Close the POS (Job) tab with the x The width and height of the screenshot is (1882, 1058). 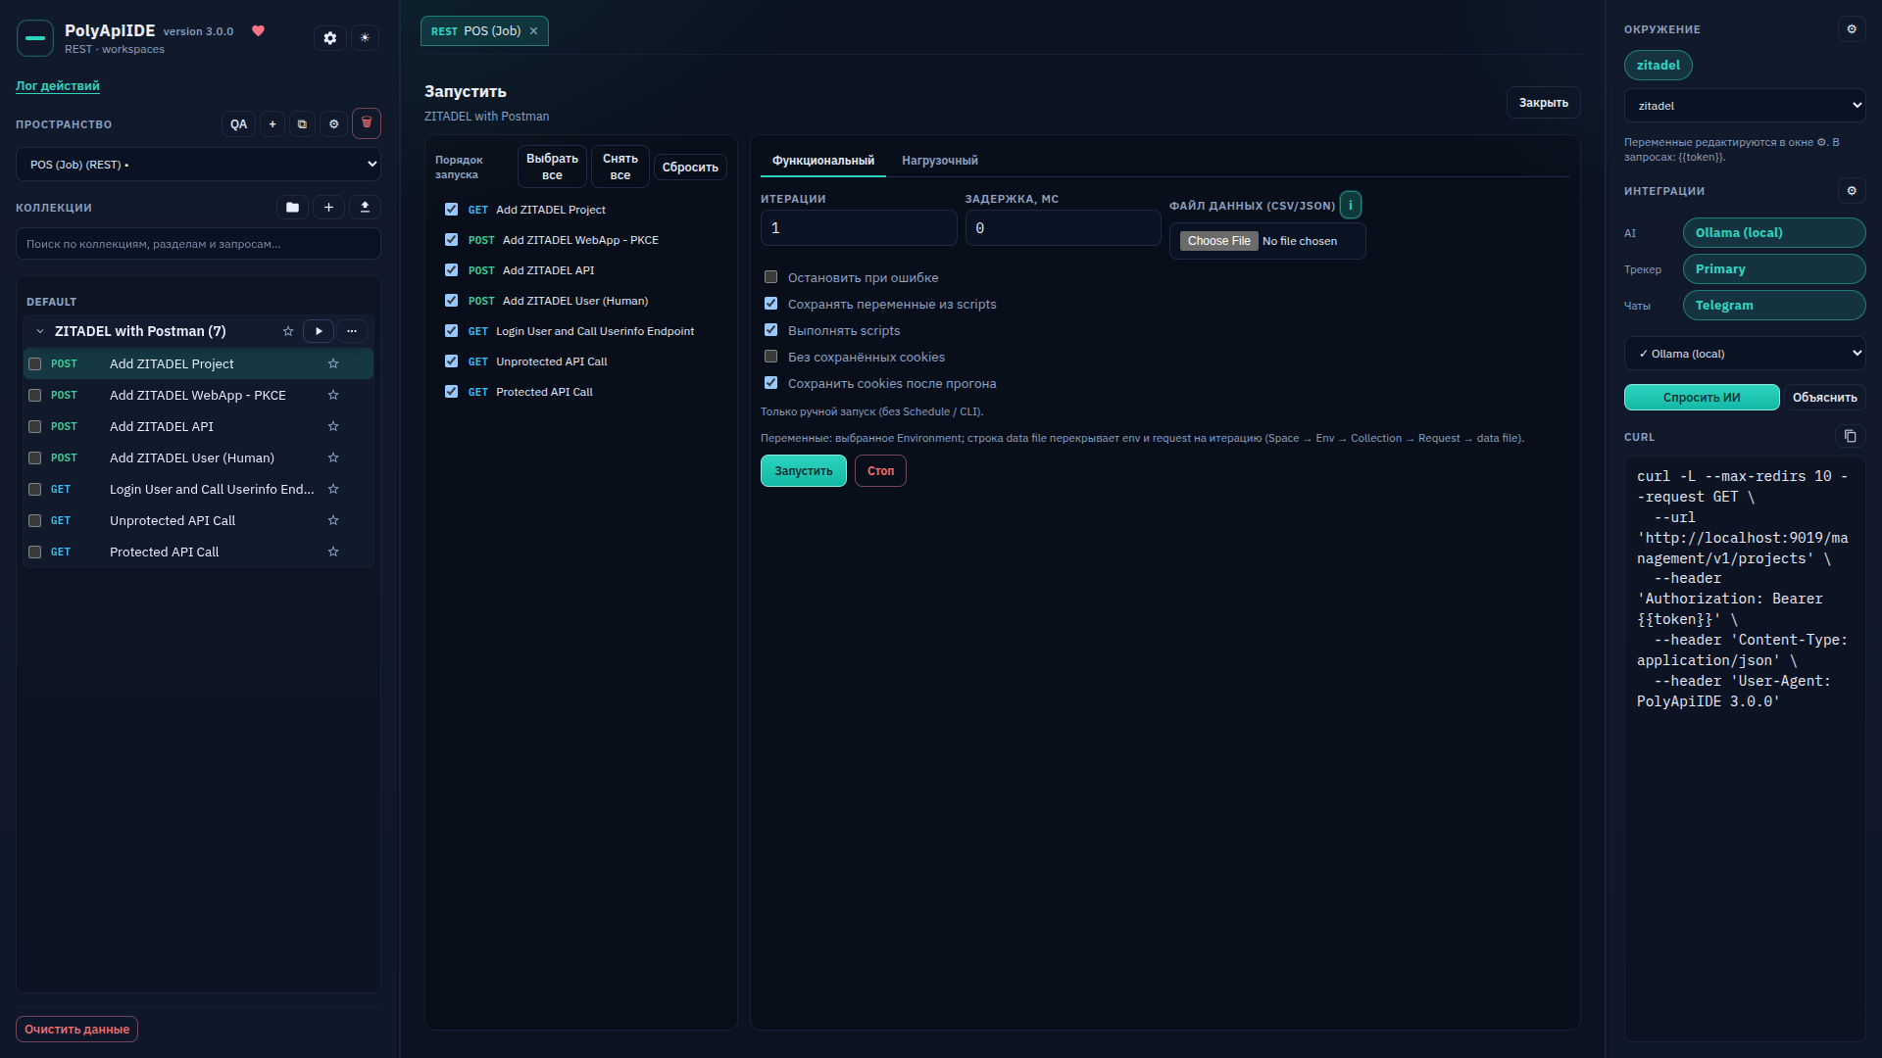(534, 31)
